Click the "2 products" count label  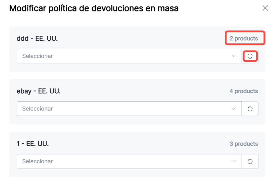[x=243, y=38]
